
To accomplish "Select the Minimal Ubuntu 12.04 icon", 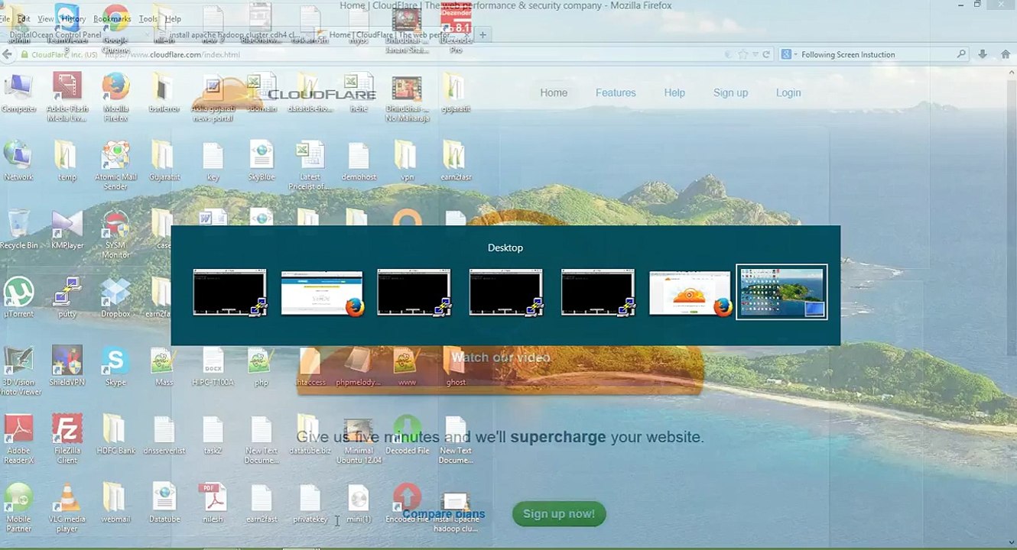I will [x=359, y=439].
